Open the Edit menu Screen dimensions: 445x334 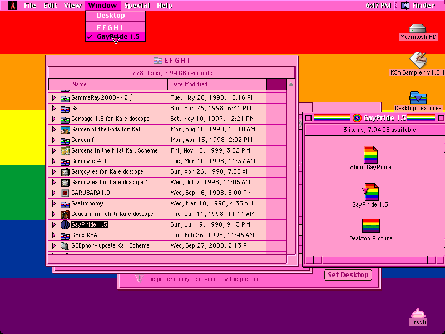point(50,6)
